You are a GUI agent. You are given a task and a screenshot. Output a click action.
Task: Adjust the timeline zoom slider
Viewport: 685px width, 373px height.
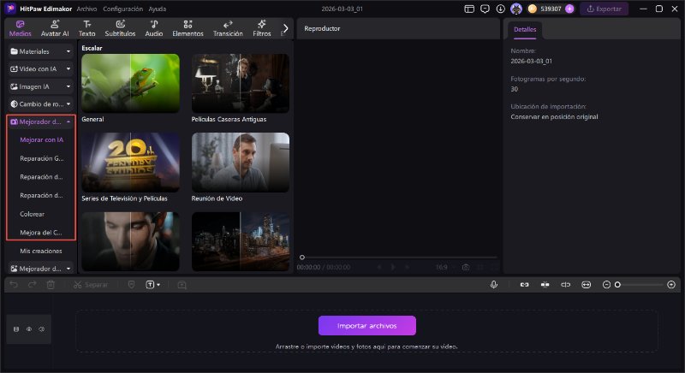pos(639,284)
